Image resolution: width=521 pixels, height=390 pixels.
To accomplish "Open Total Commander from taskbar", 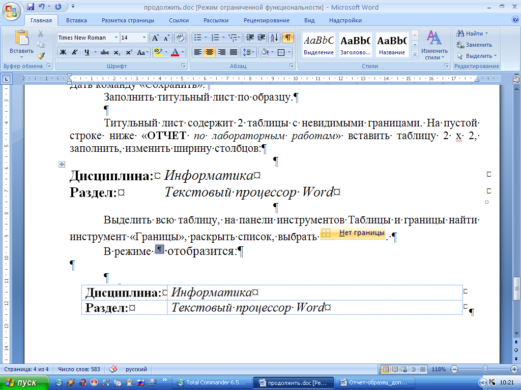I will pyautogui.click(x=212, y=382).
